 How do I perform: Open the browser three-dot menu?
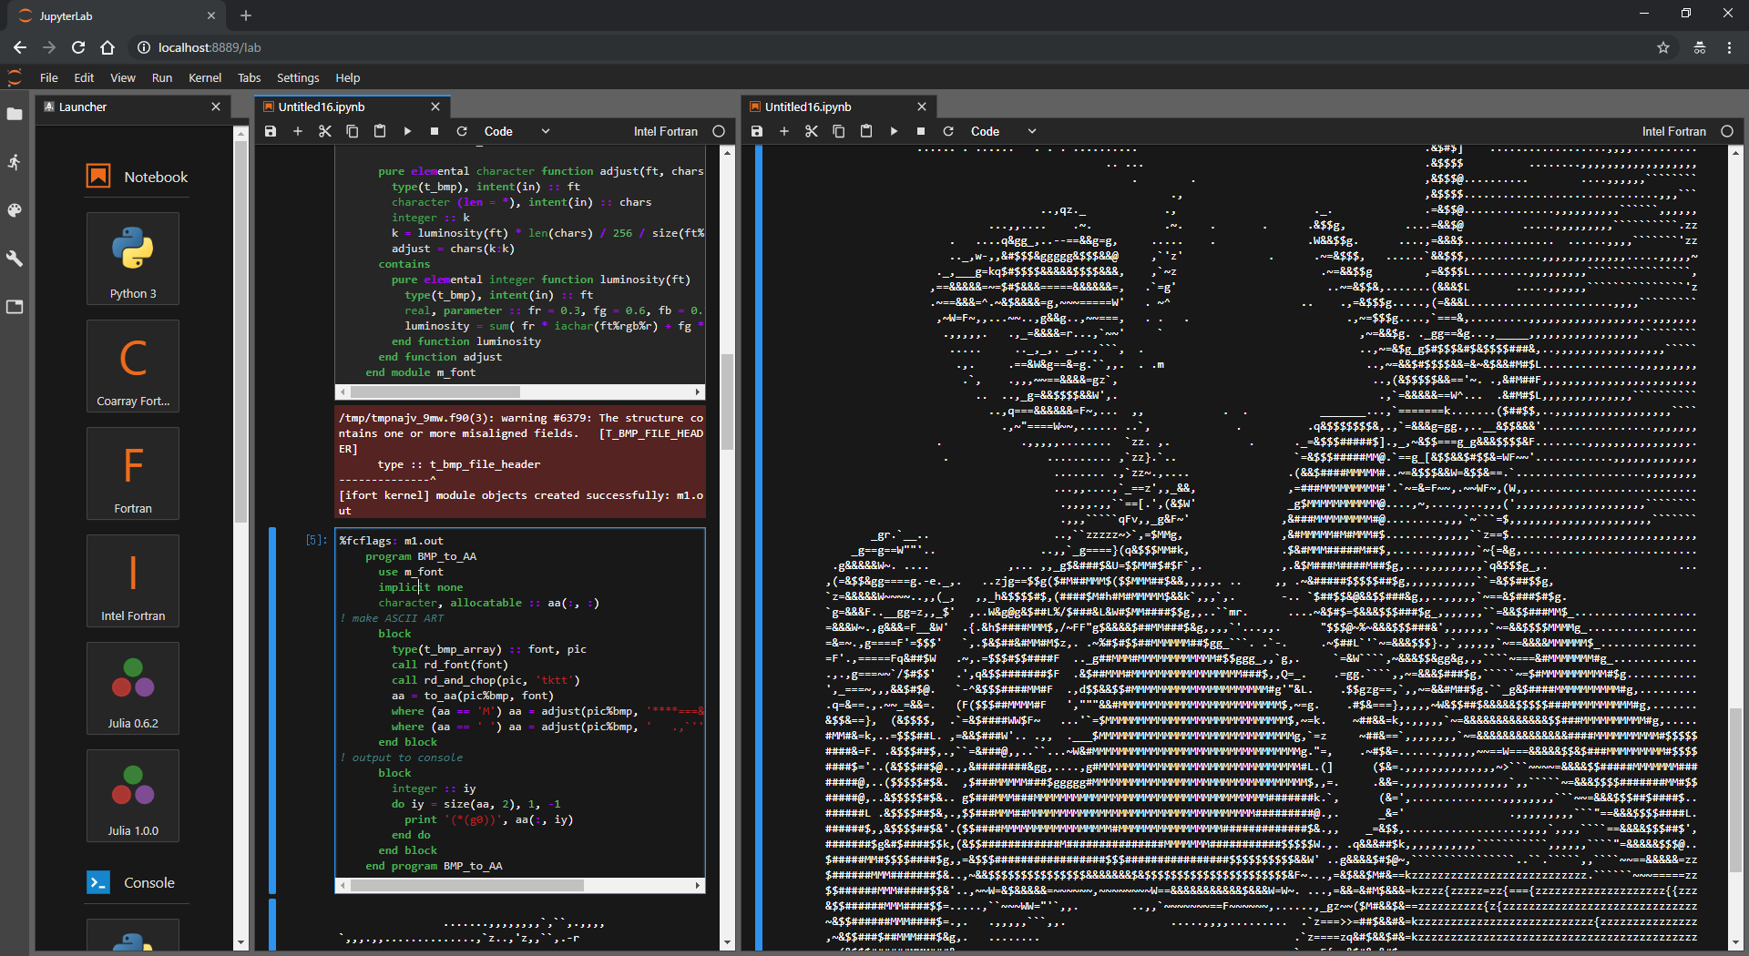pos(1729,47)
